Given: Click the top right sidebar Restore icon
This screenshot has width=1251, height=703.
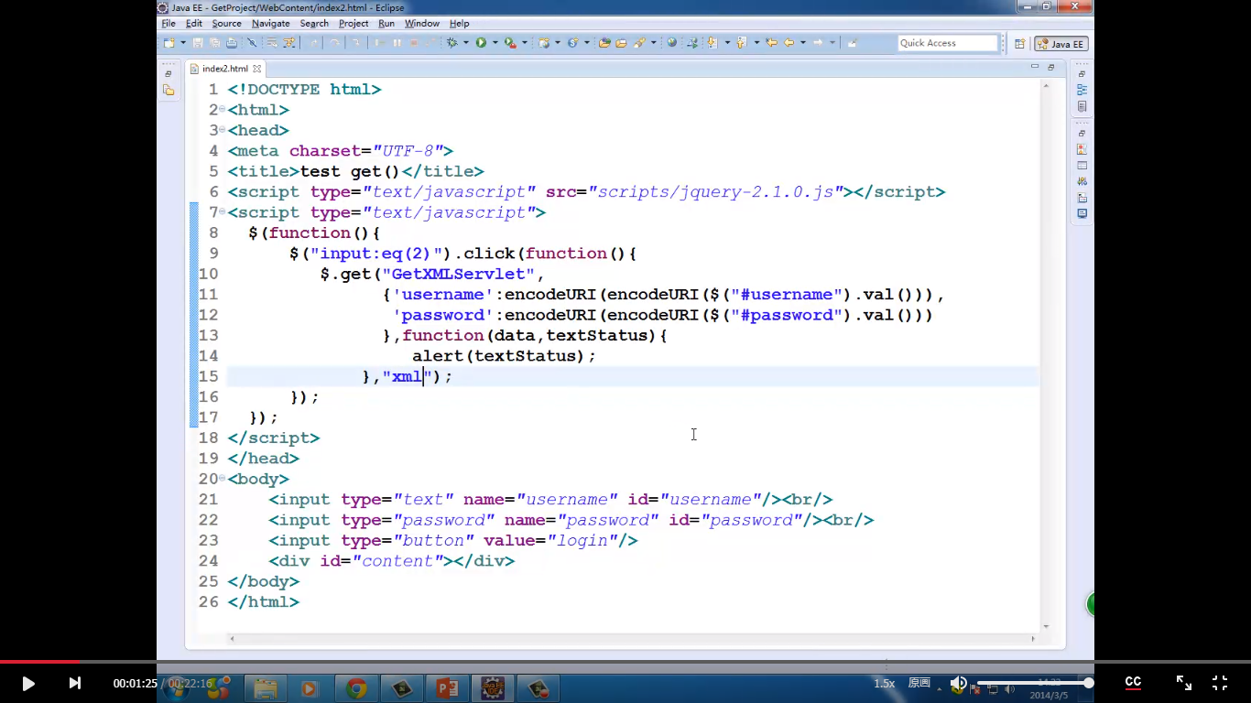Looking at the screenshot, I should tap(1082, 73).
